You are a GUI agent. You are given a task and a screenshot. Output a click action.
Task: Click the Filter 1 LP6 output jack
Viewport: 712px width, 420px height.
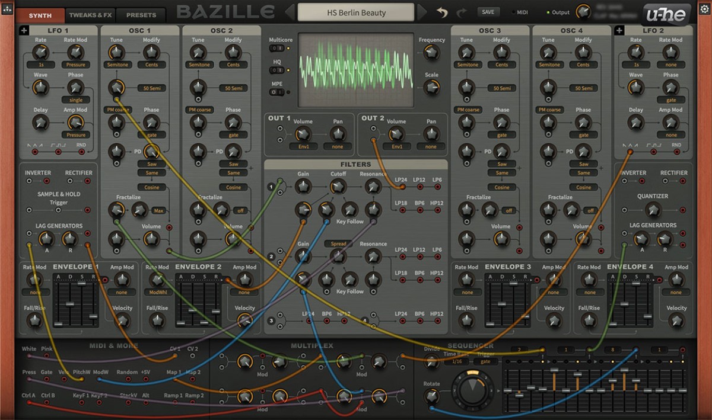click(x=437, y=187)
